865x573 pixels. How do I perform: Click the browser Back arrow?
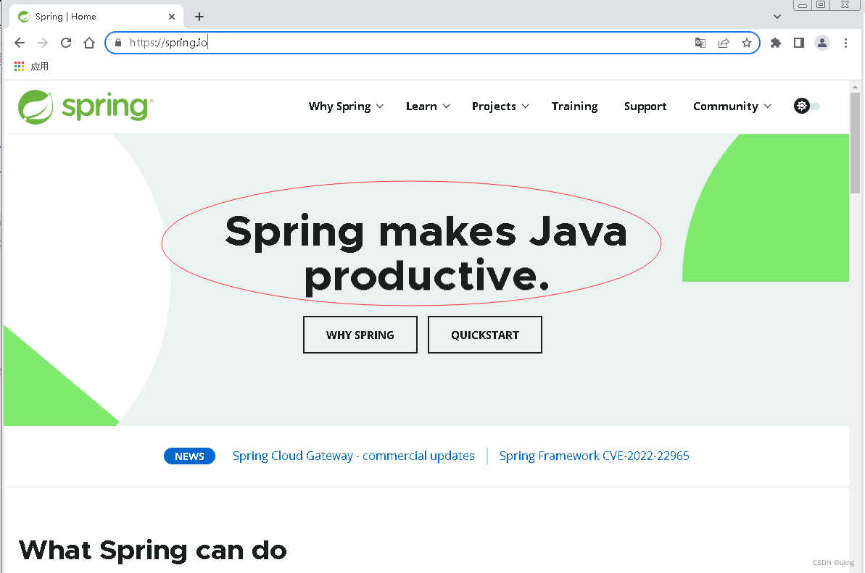(20, 43)
